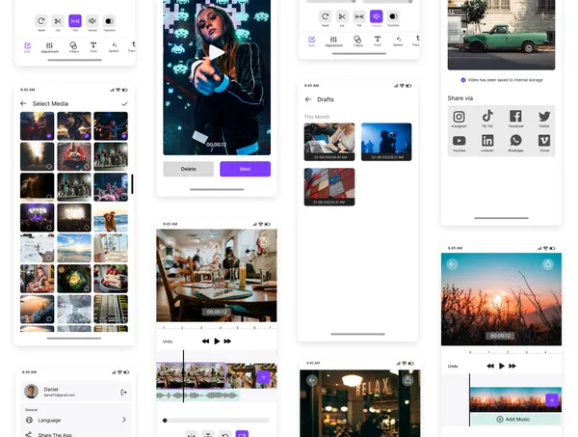Toggle the highlighted purple Volume tool
The height and width of the screenshot is (437, 578).
[376, 16]
